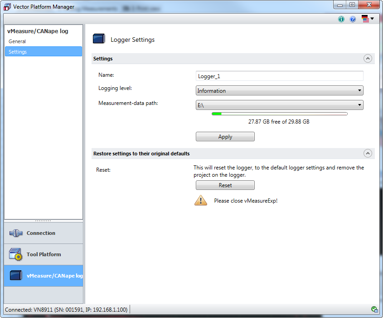This screenshot has height=318, width=383.
Task: Minimize the Vector Platform Manager window
Action: pyautogui.click(x=340, y=5)
